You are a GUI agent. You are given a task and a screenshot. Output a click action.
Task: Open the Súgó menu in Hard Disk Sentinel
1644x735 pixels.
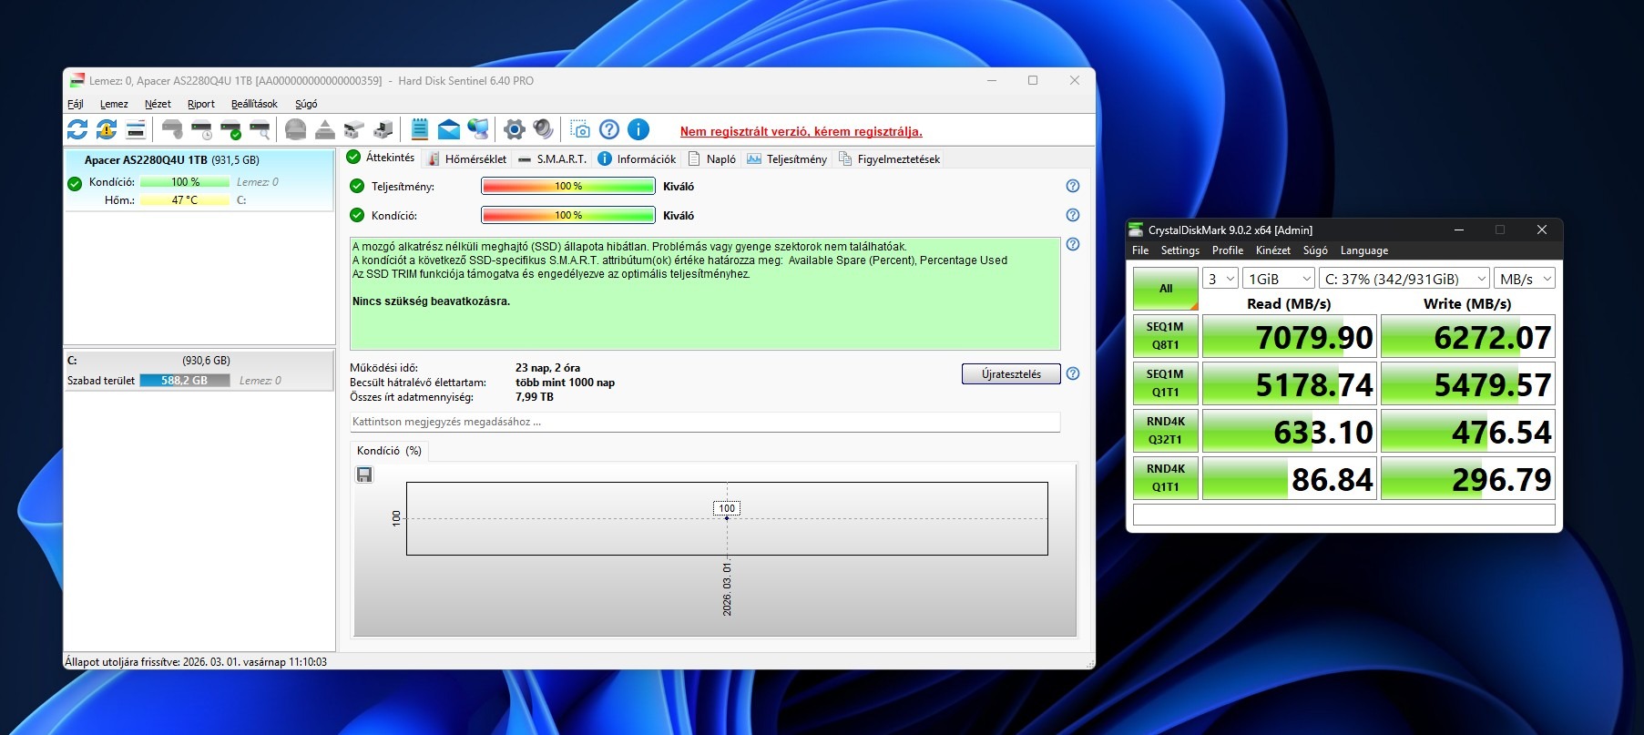(x=306, y=104)
